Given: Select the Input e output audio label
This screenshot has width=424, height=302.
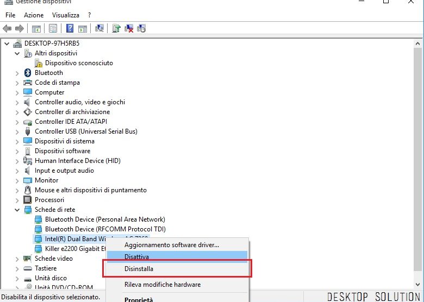Looking at the screenshot, I should pyautogui.click(x=64, y=171).
